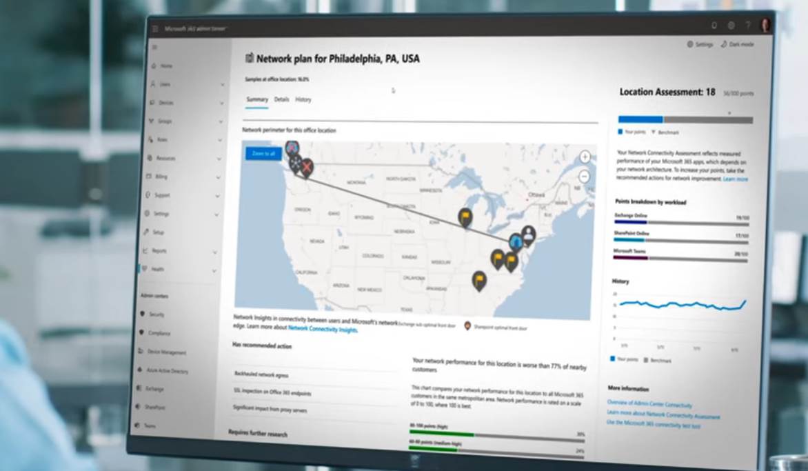This screenshot has width=808, height=471.
Task: Expand the Users menu chevron
Action: pos(222,85)
